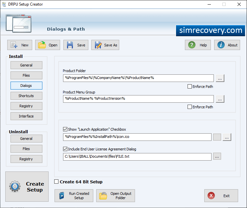
Task: Select the Dialogs section
Action: (26, 86)
